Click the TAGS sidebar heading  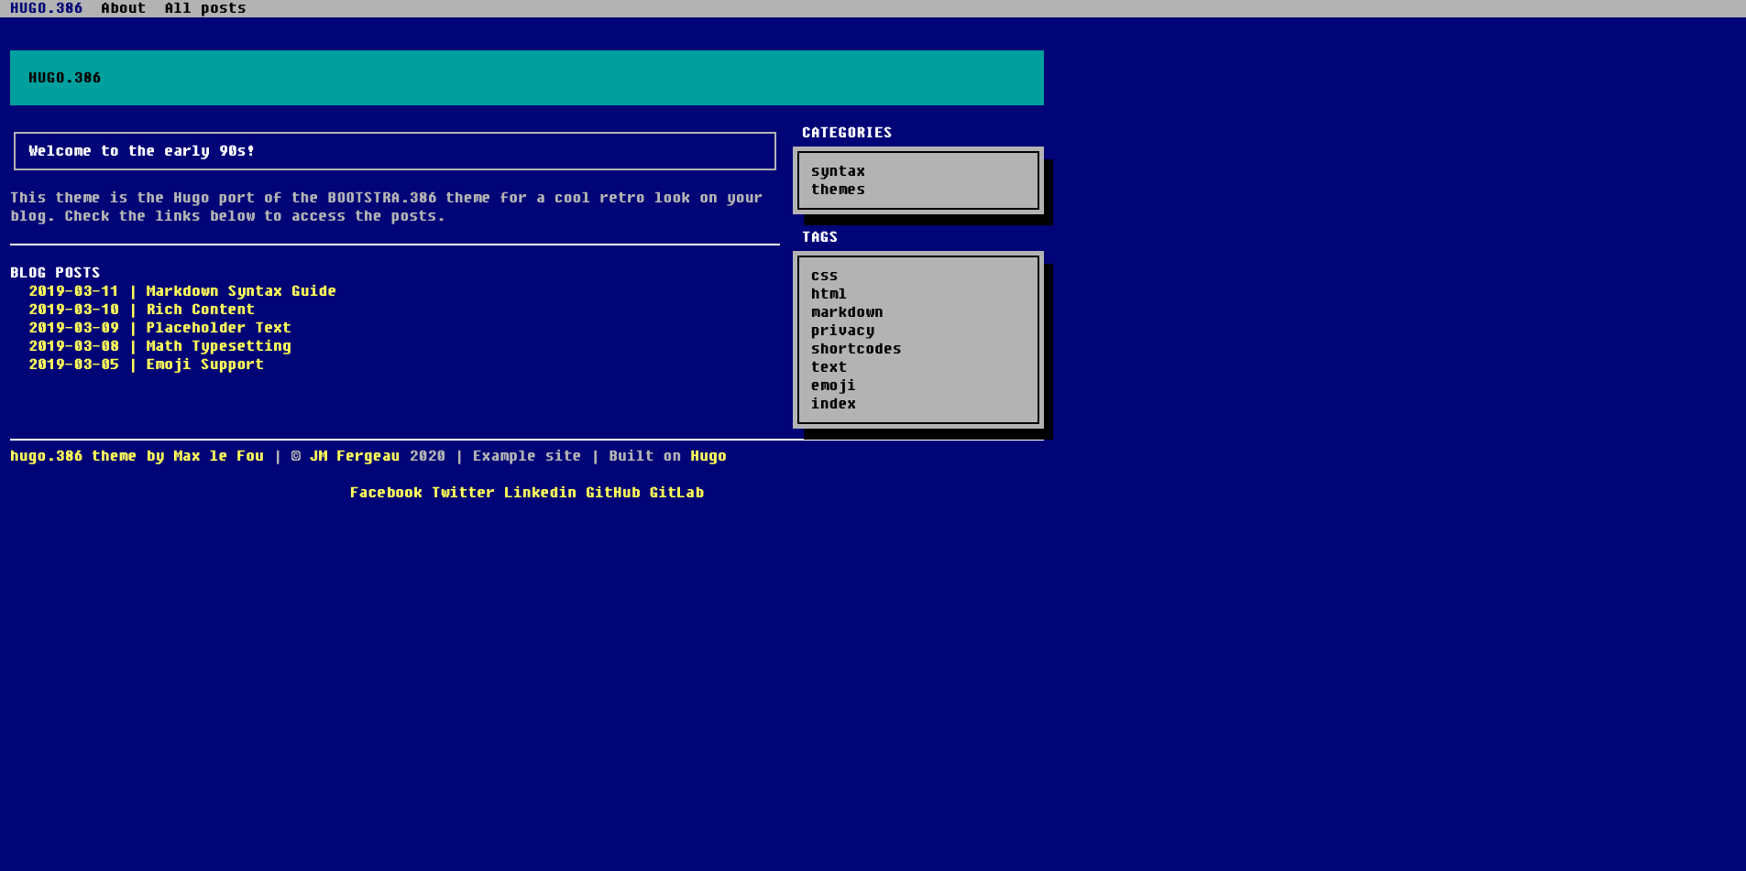click(819, 237)
